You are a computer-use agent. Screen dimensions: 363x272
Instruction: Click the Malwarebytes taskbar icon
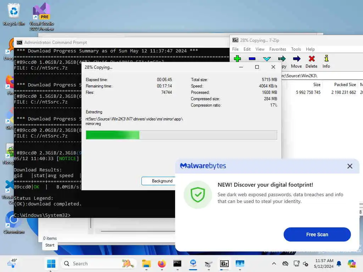193,263
